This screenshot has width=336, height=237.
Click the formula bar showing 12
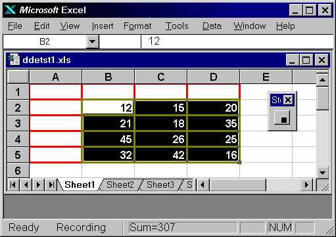[x=237, y=41]
